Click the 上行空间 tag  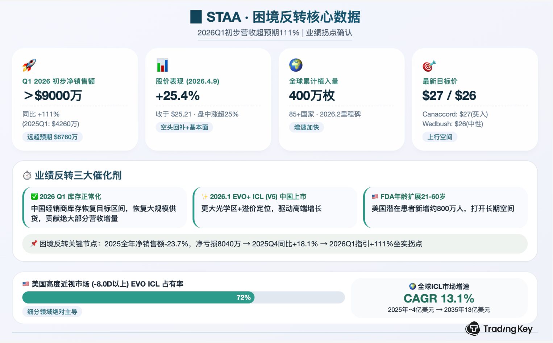click(x=440, y=137)
